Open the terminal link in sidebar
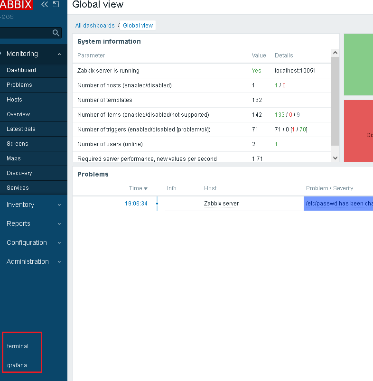This screenshot has height=381, width=373. [18, 346]
